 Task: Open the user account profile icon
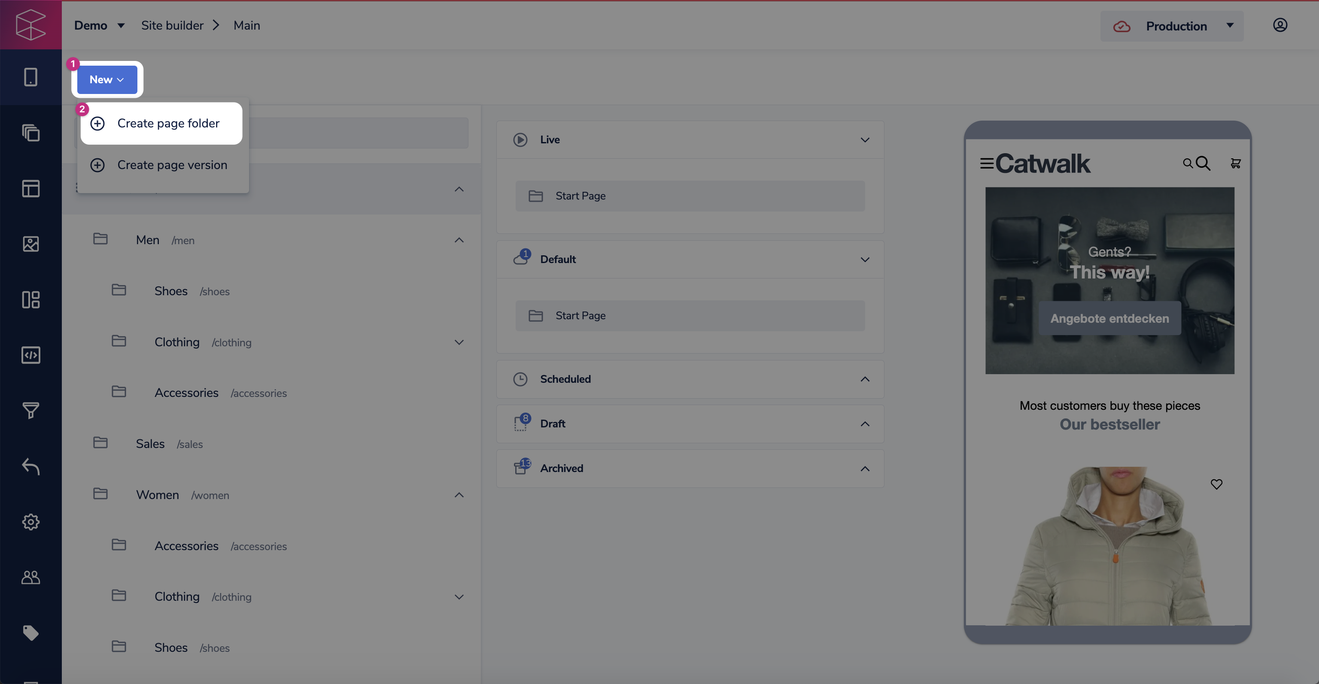pos(1279,25)
